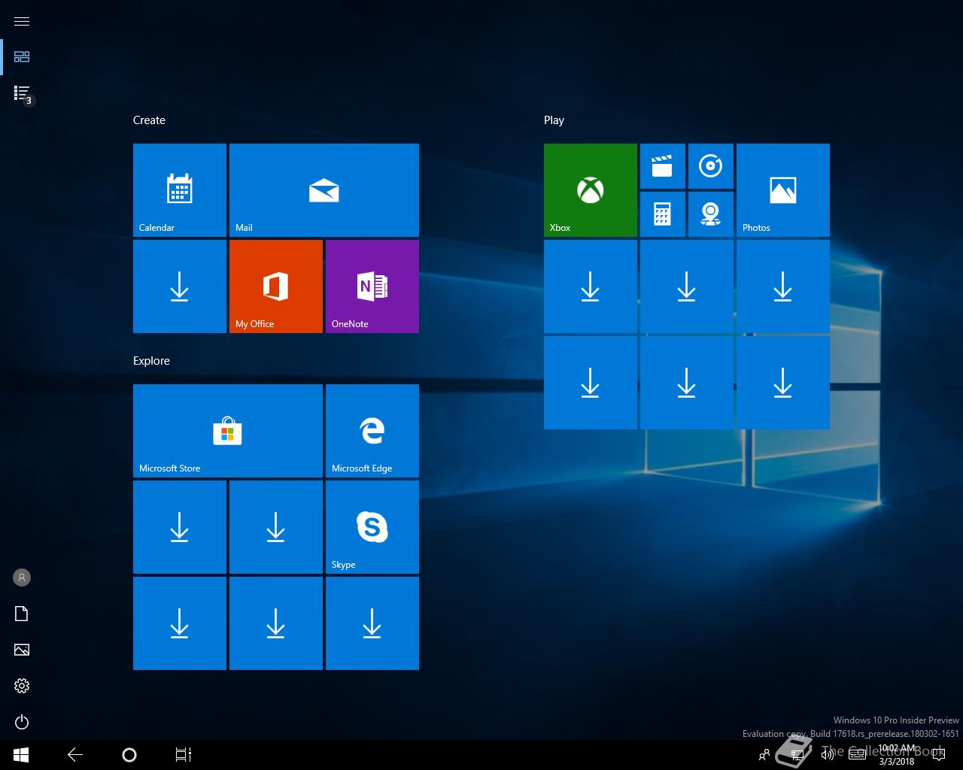Open the Action Center notification icon
The height and width of the screenshot is (770, 963).
[938, 755]
